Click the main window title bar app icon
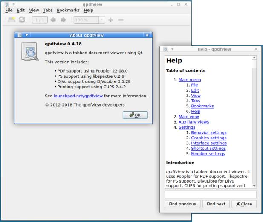Screen dimensions: 263x222 tap(7, 4)
